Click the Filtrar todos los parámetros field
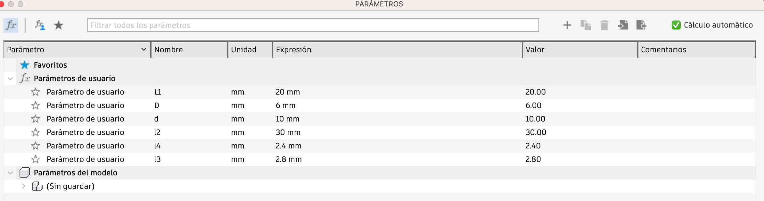Screen dimensions: 764x201 coord(313,25)
